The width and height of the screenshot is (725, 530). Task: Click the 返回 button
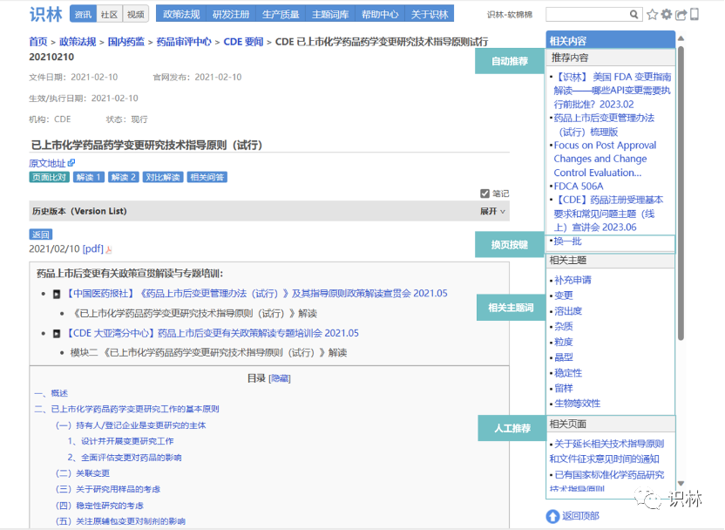click(41, 234)
